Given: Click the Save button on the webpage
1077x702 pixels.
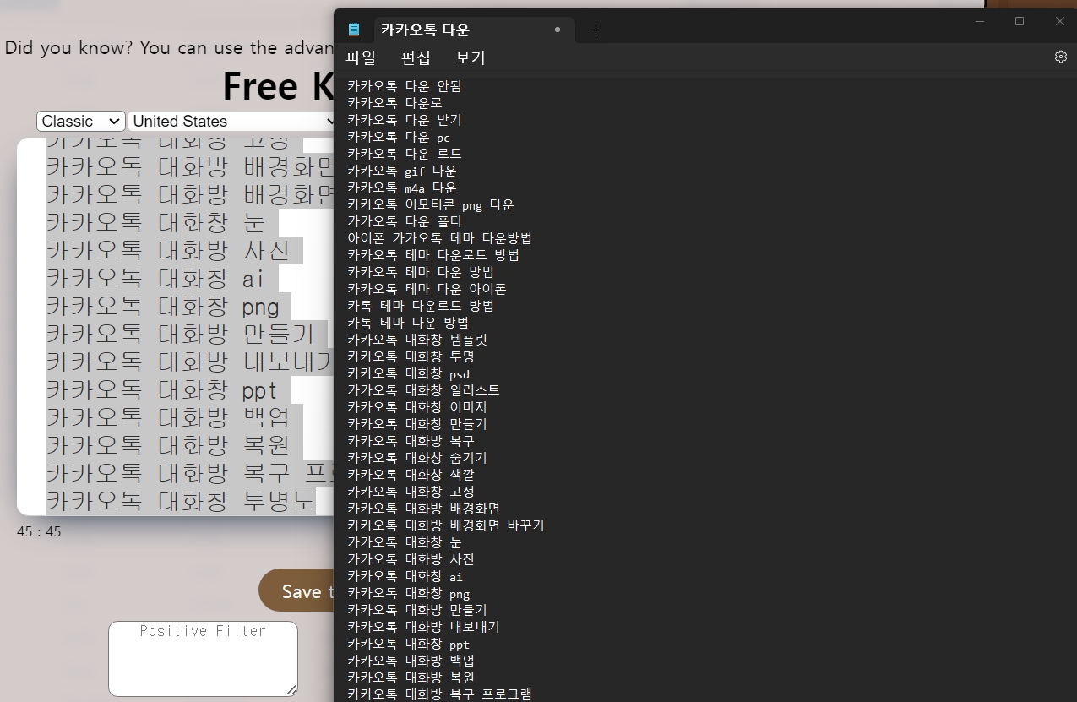Looking at the screenshot, I should 300,590.
